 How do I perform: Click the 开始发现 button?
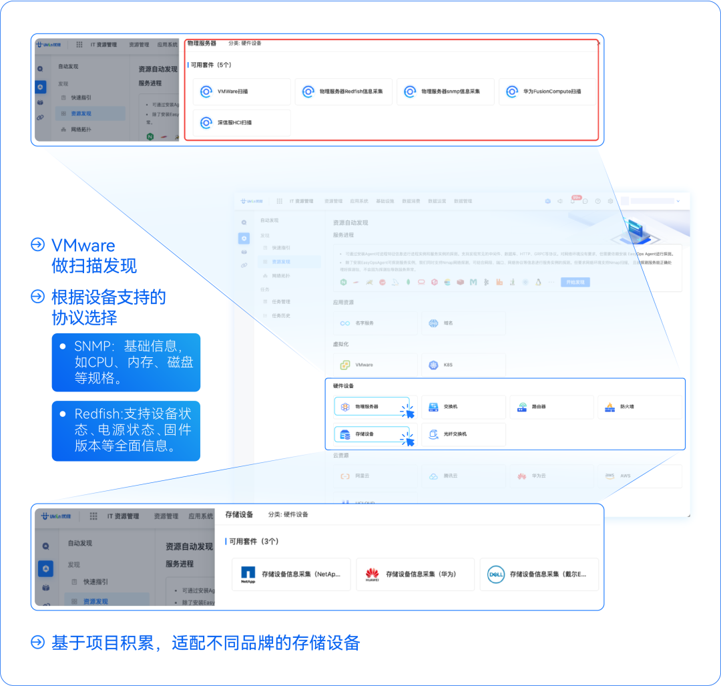point(575,282)
